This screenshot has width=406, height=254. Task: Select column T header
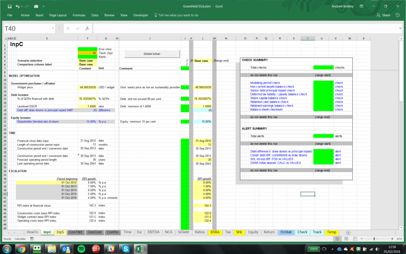308,38
